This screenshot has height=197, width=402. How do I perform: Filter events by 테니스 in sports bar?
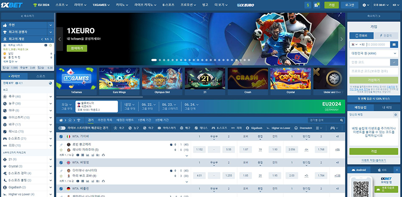[201, 128]
